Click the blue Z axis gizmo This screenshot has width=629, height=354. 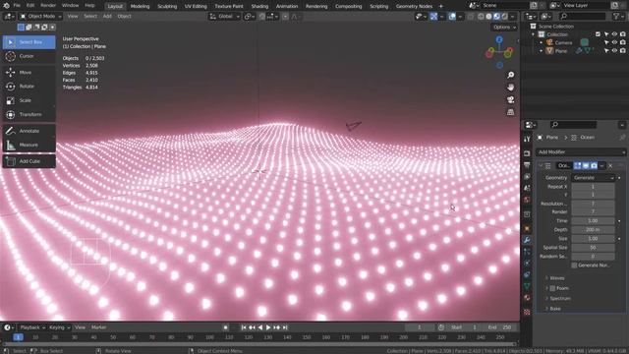pyautogui.click(x=499, y=39)
